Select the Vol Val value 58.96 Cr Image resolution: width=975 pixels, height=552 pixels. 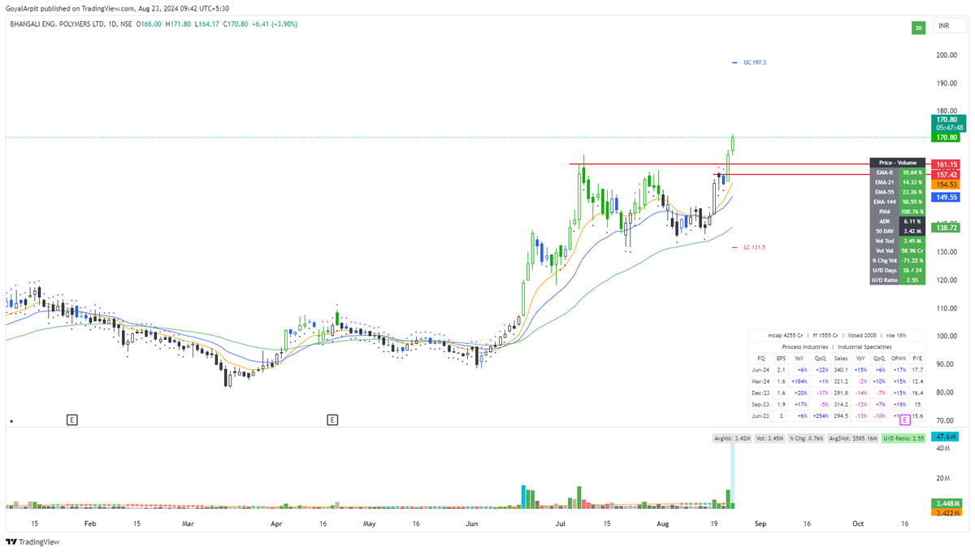(912, 250)
